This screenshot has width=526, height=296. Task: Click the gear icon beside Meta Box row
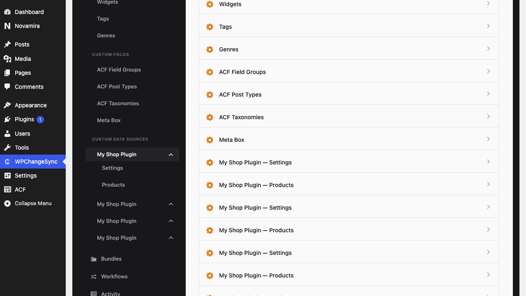210,140
